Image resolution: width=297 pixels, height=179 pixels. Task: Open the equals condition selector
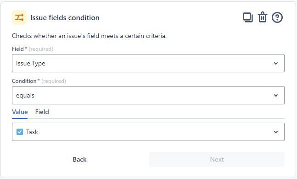point(148,95)
